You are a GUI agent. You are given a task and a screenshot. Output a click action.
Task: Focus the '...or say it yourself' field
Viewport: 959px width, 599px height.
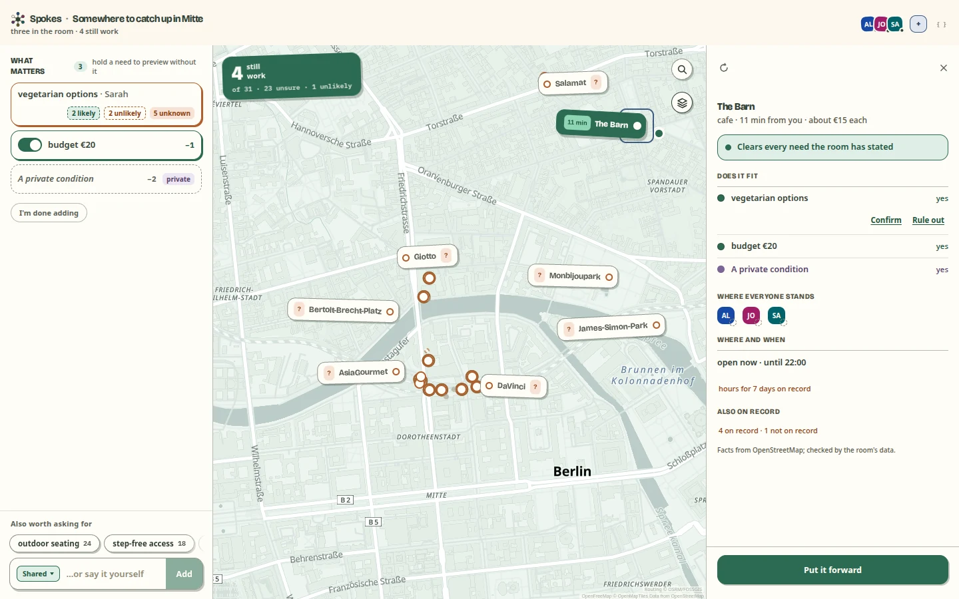coord(113,574)
